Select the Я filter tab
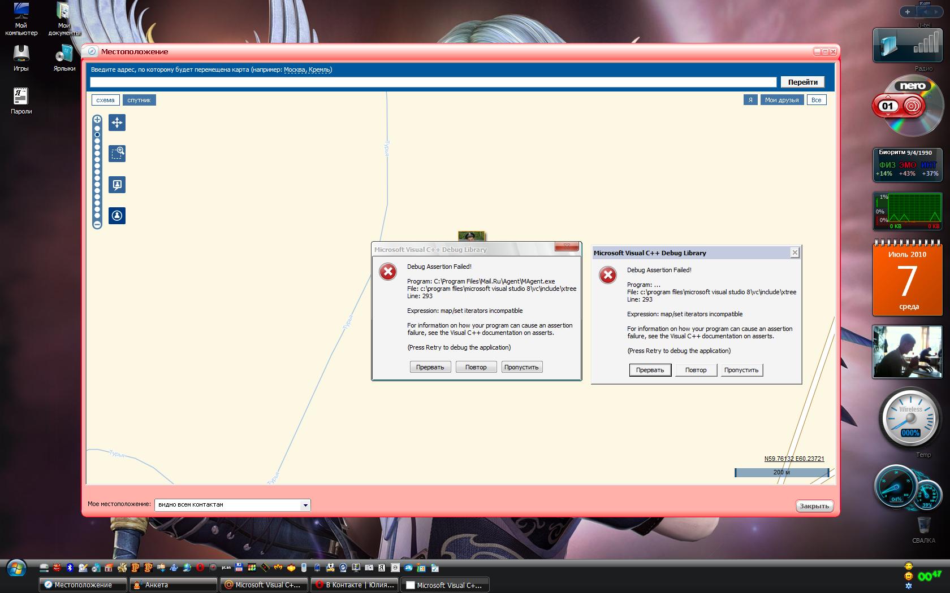The height and width of the screenshot is (593, 950). [750, 100]
